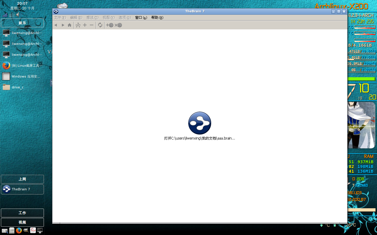Open the 选项 (O) menu
Viewport: 377px width, 235px height.
click(x=125, y=18)
